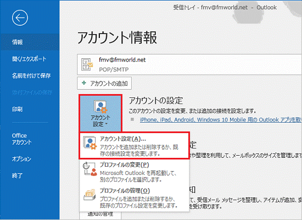
Task: Open the 開く/エクスポート page
Action: coord(30,59)
